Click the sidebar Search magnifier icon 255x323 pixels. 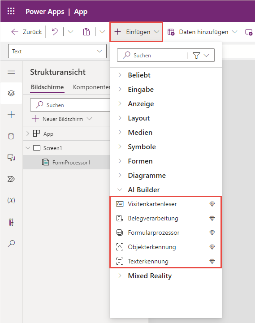[x=11, y=244]
